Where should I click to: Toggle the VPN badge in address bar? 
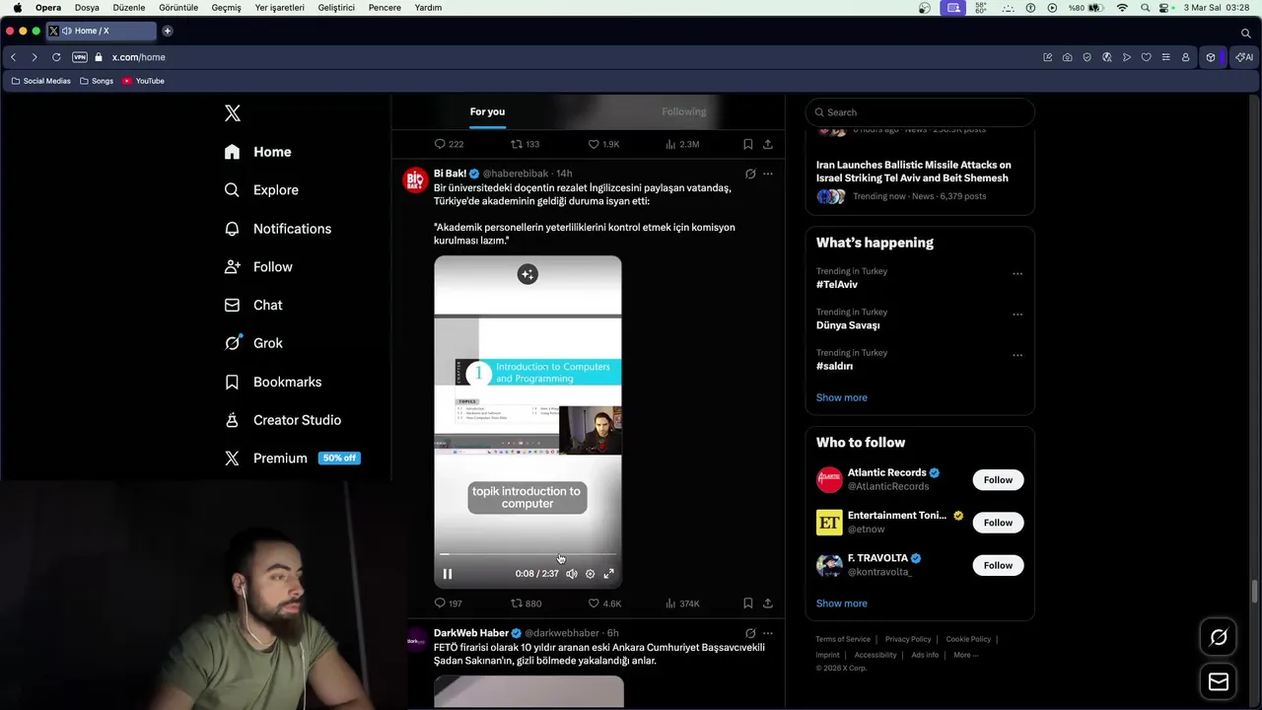[80, 57]
